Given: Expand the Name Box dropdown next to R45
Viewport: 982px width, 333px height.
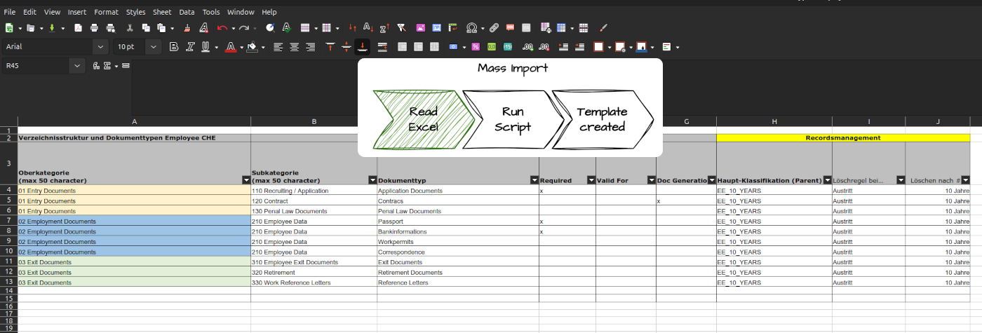Looking at the screenshot, I should point(77,66).
